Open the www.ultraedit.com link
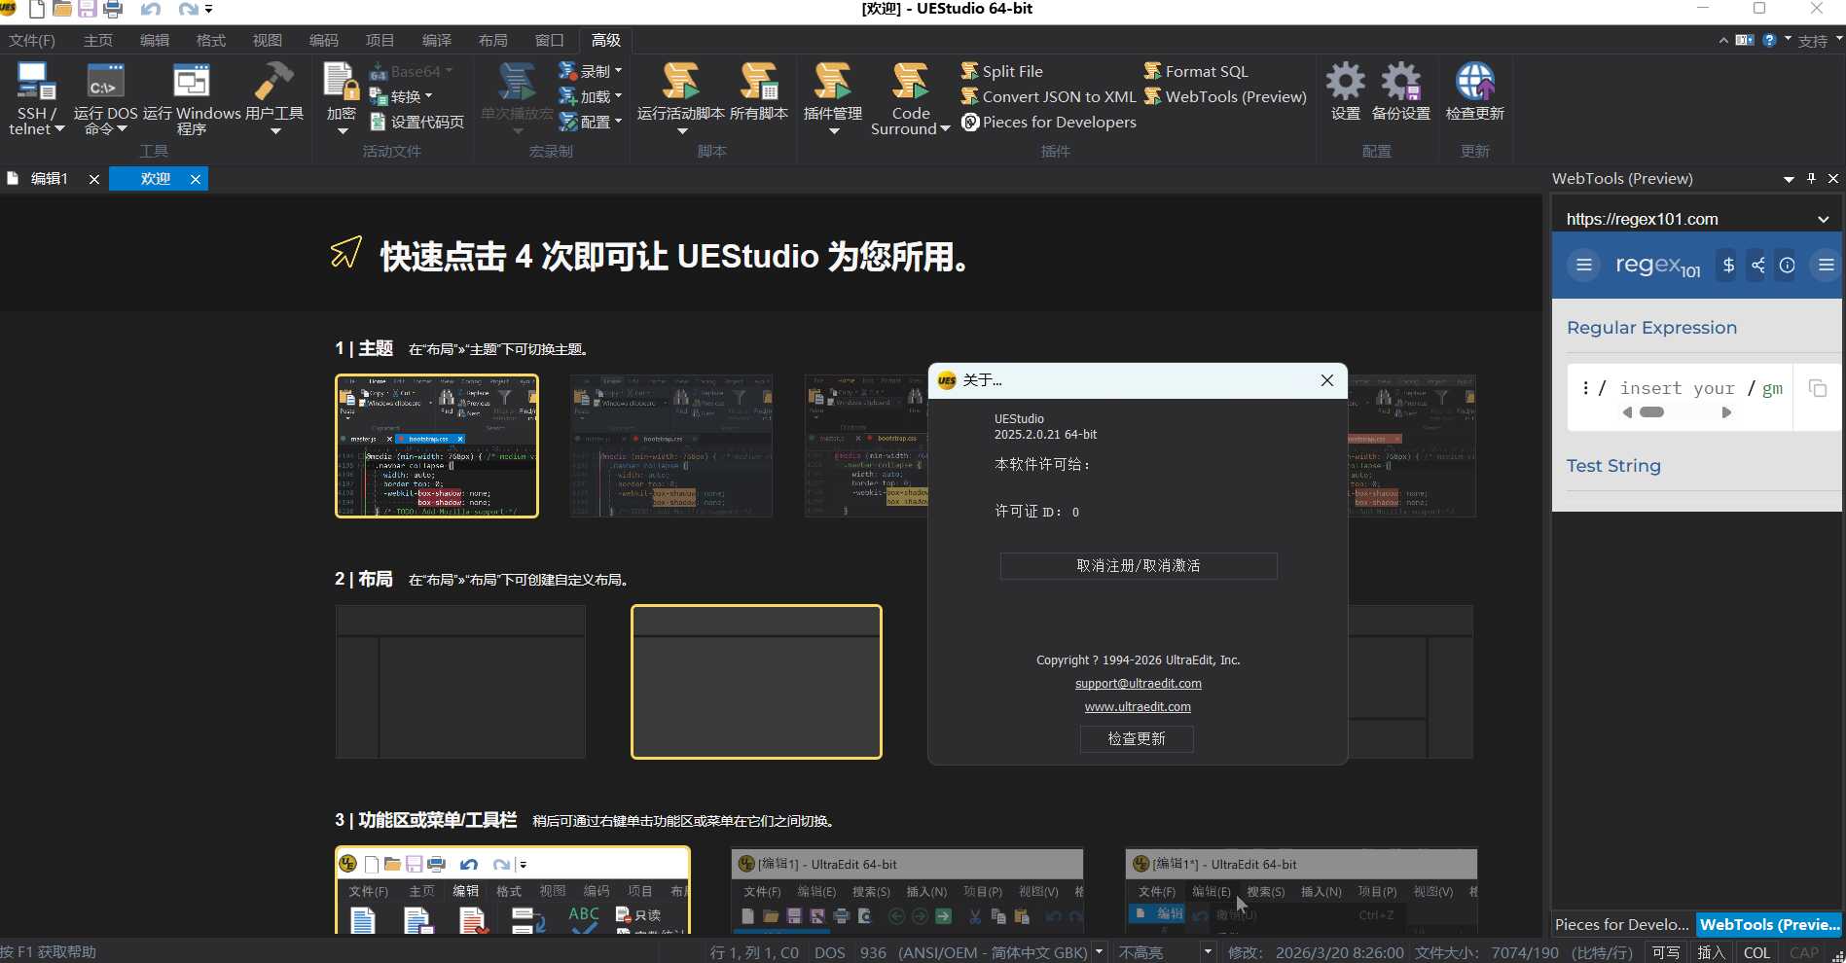The image size is (1846, 963). pyautogui.click(x=1137, y=706)
